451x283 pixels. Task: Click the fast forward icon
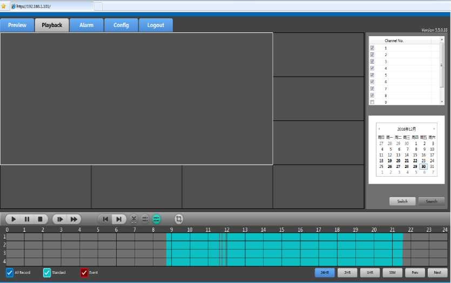74,219
